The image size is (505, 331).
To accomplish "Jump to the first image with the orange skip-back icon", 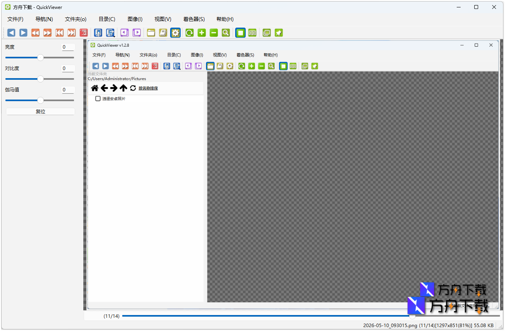I will point(60,33).
